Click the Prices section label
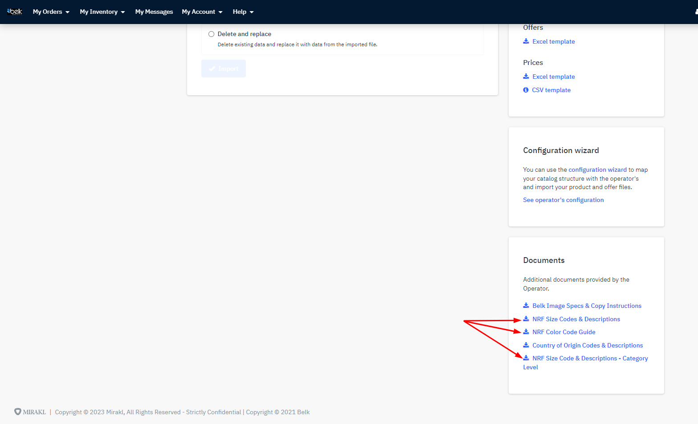Image resolution: width=698 pixels, height=424 pixels. click(x=533, y=62)
